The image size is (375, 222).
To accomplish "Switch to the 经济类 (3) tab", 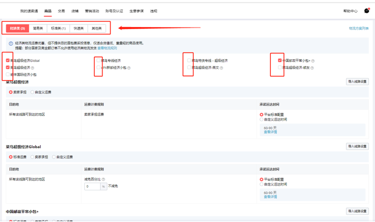I will 18,28.
